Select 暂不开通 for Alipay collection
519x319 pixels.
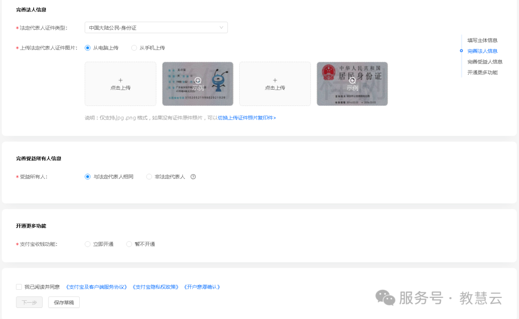tap(129, 244)
